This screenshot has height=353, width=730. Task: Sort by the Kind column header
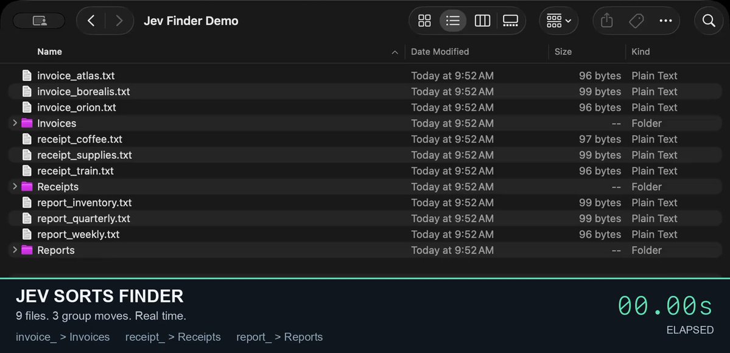click(640, 52)
